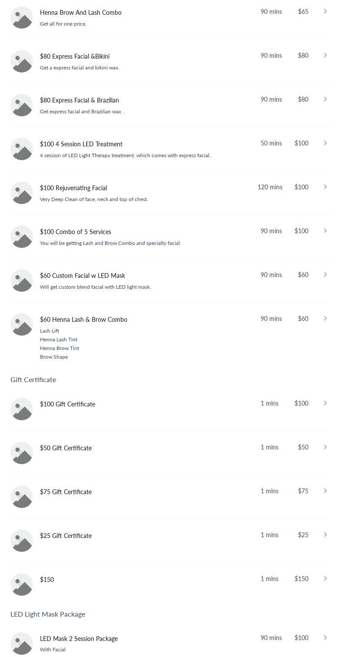Click the $100 Combo of 5 Services title
This screenshot has width=341, height=657.
[76, 232]
